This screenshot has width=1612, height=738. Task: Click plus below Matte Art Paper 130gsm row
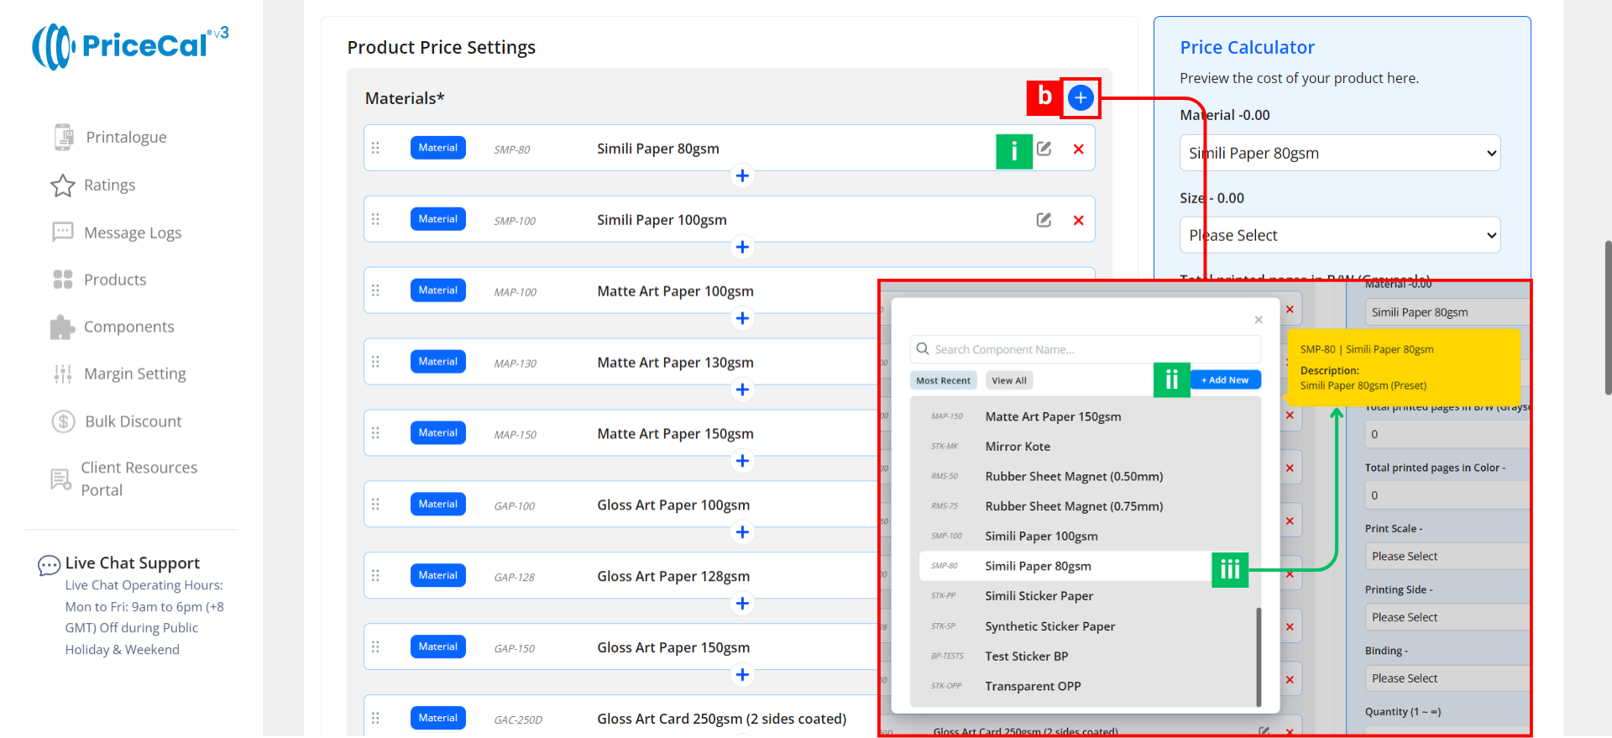tap(742, 390)
